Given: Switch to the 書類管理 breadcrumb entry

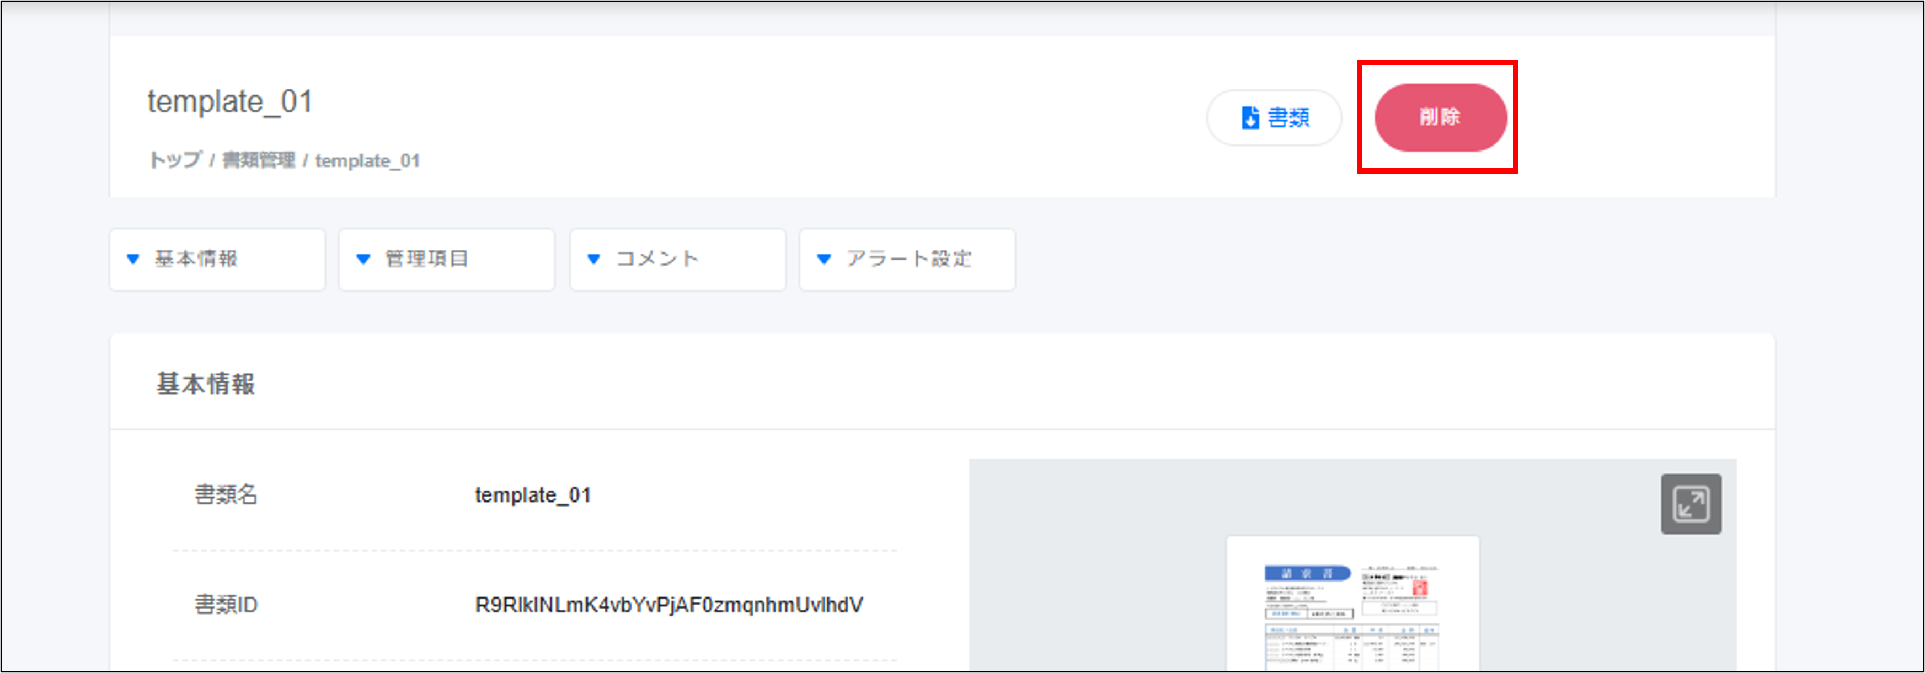Looking at the screenshot, I should click(259, 159).
